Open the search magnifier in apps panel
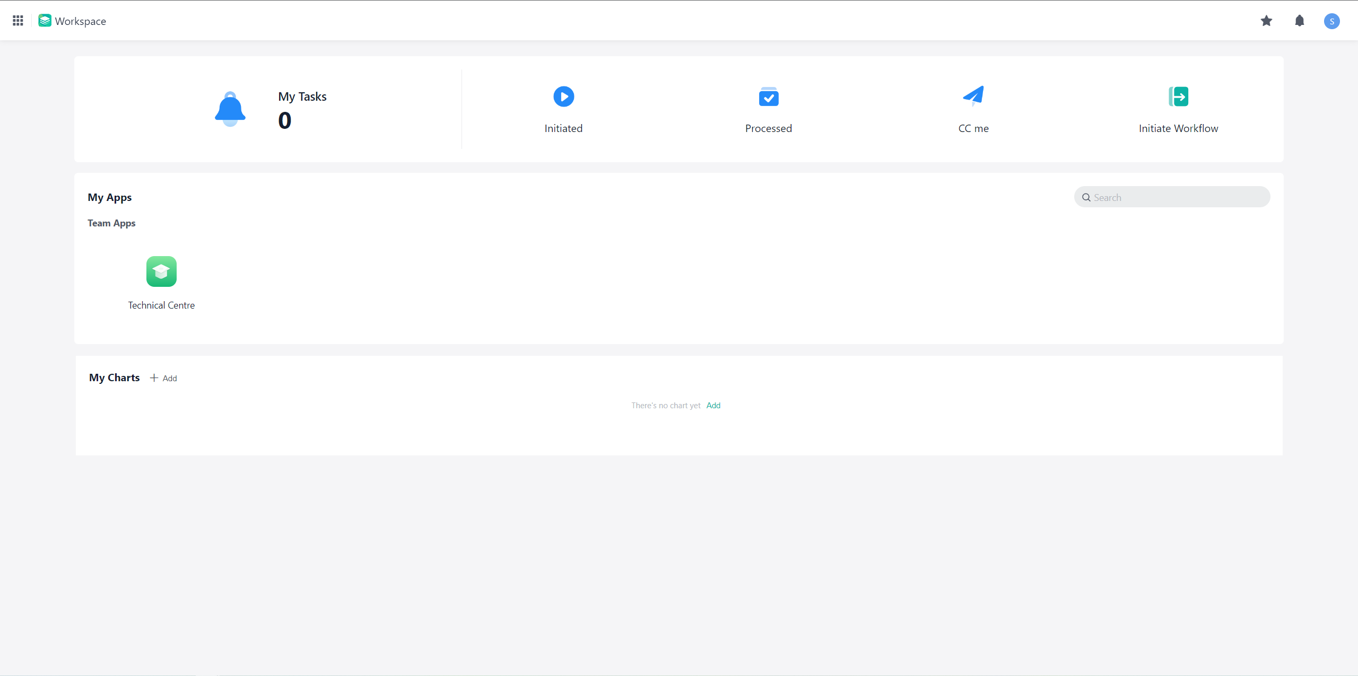This screenshot has height=676, width=1358. coord(1086,197)
